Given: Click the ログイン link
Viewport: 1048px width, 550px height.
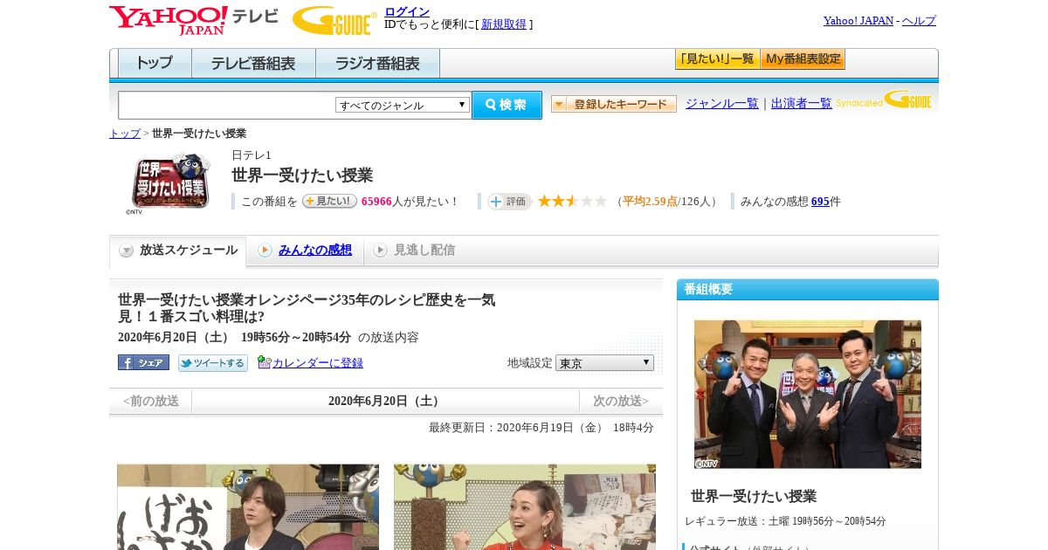Looking at the screenshot, I should click(x=407, y=11).
